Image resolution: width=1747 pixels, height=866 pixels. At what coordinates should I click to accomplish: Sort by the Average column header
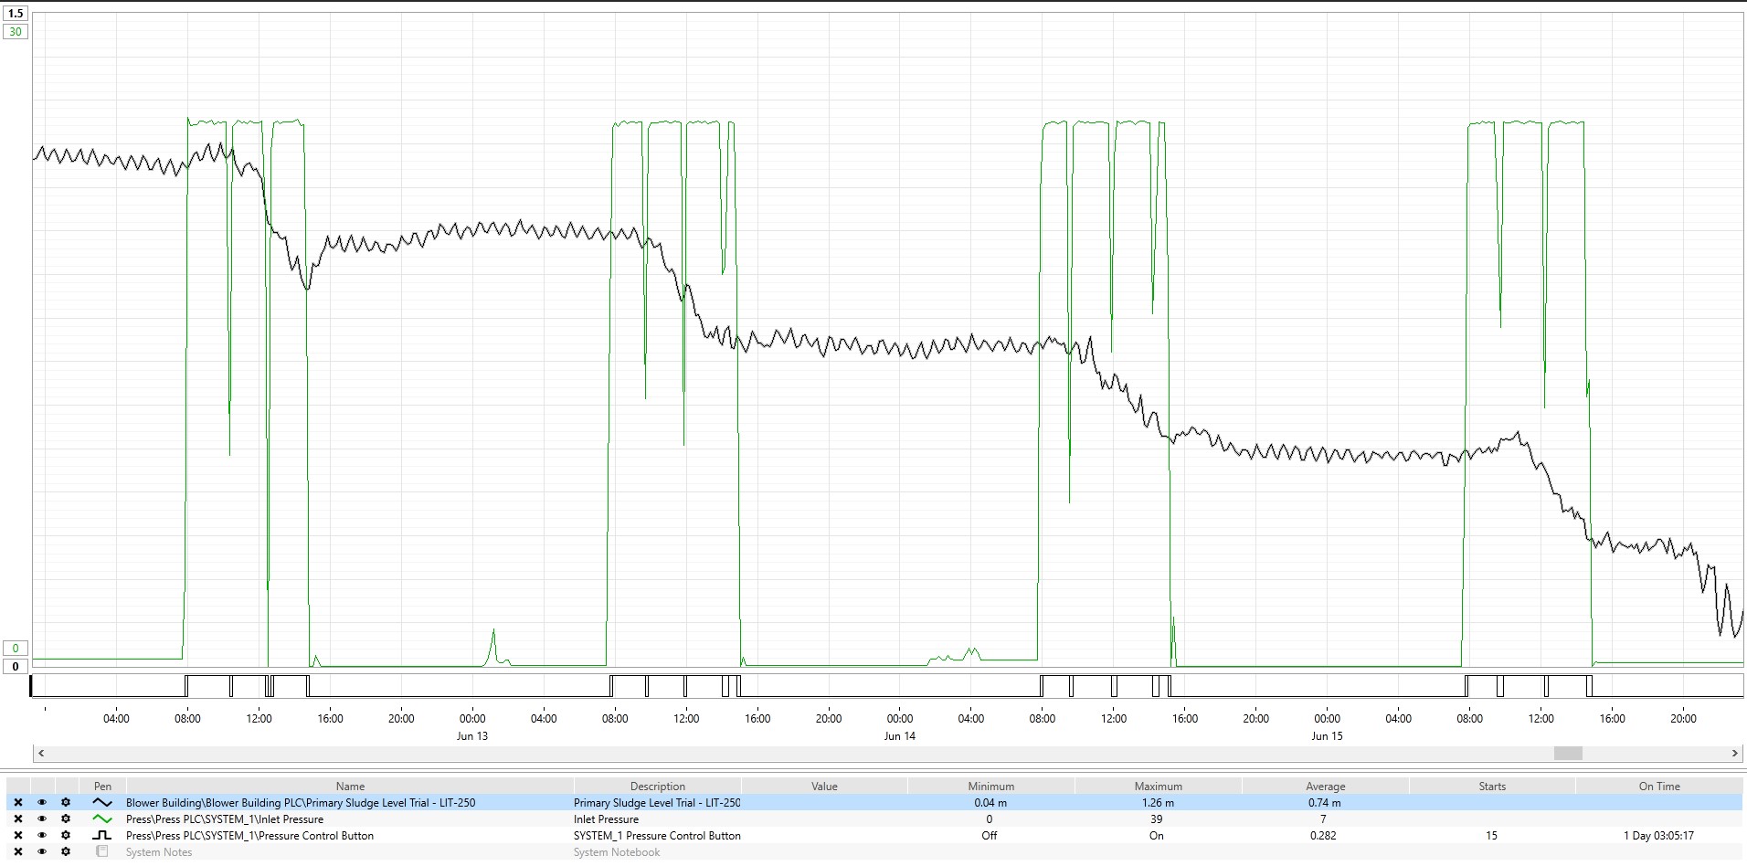point(1325,787)
